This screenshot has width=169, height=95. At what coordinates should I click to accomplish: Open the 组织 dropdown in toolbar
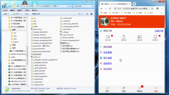click(x=6, y=14)
